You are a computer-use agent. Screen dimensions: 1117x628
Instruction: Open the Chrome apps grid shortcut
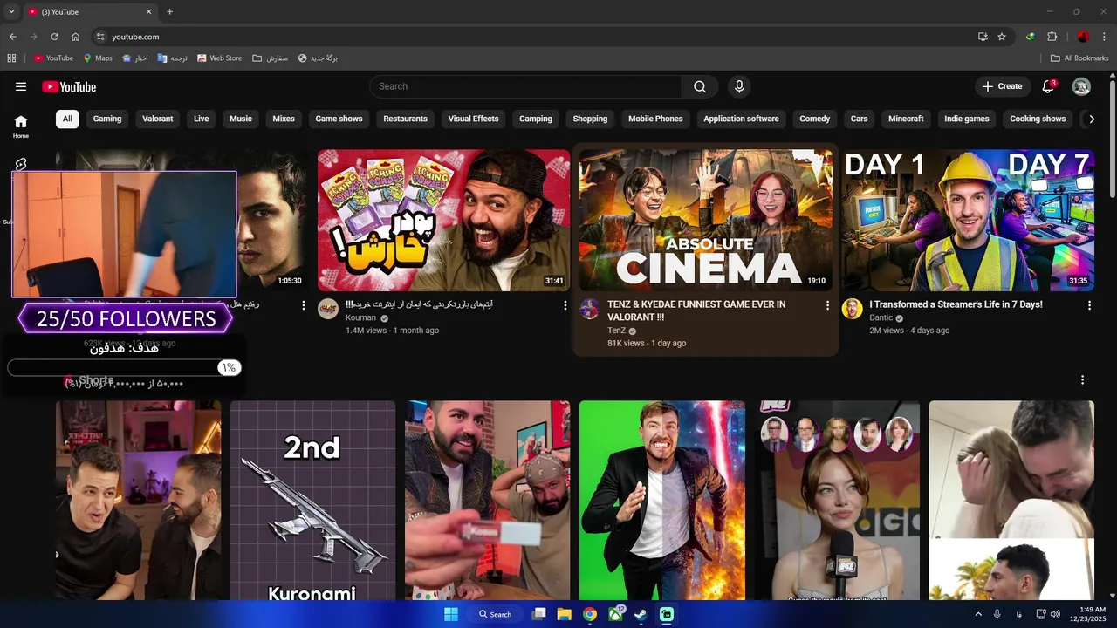11,58
